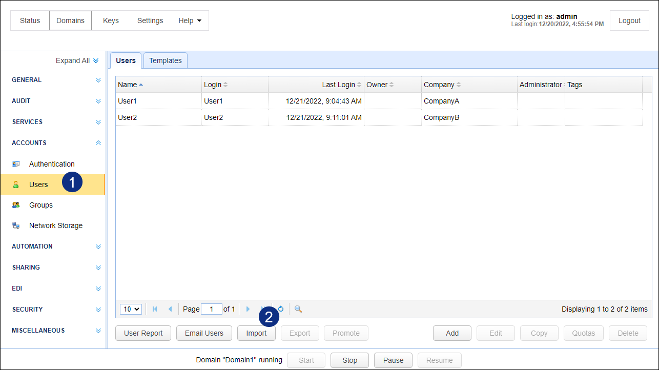This screenshot has width=659, height=370.
Task: Expand all sidebar sections
Action: coord(77,60)
